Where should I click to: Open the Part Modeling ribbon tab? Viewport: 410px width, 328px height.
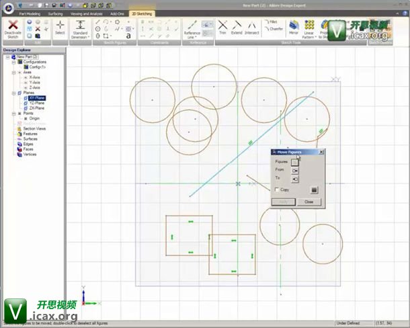(x=30, y=14)
